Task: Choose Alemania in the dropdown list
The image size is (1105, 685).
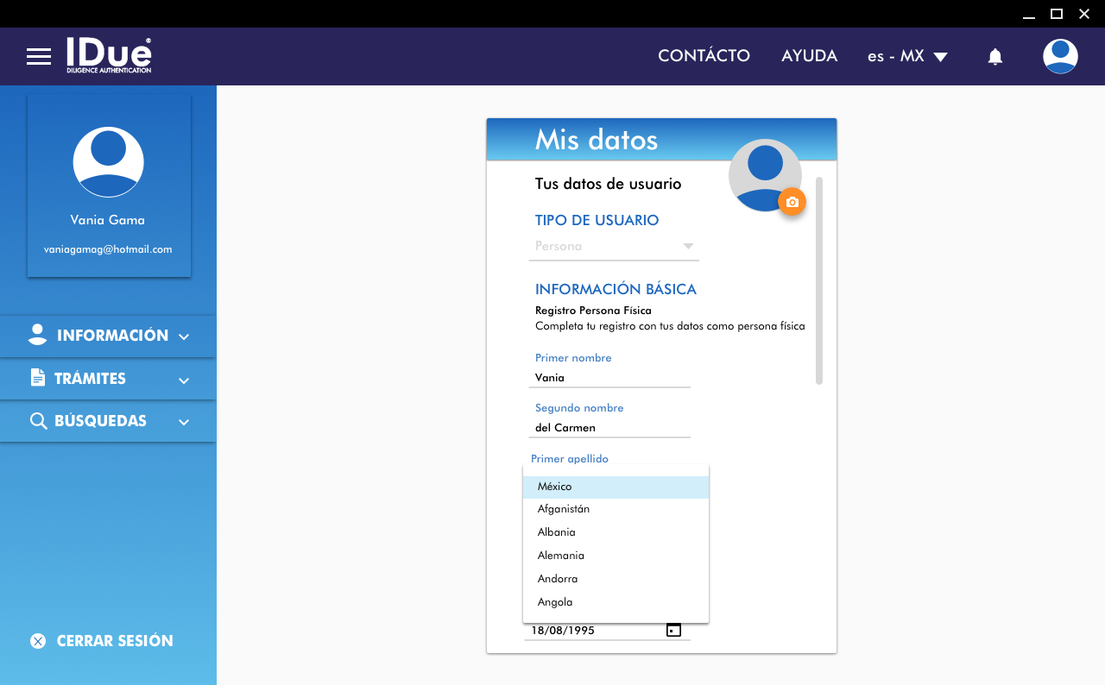Action: 615,556
